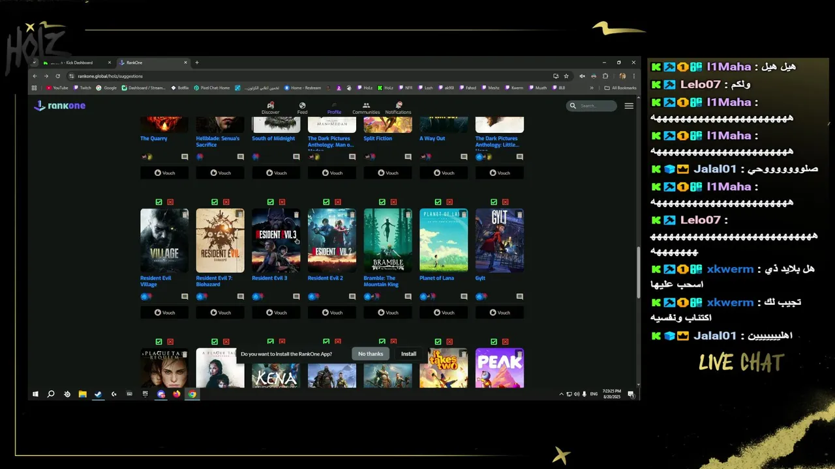Open the Resident Evil Village title link

(x=156, y=281)
